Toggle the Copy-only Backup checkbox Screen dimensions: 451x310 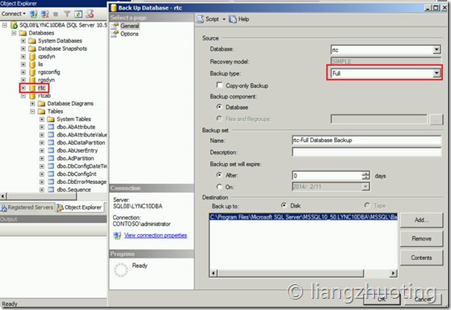pos(220,85)
